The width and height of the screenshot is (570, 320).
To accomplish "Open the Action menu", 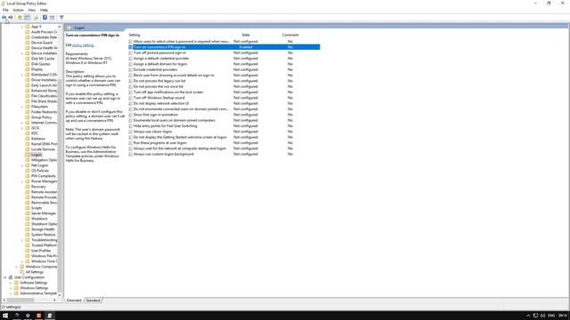I will point(18,10).
